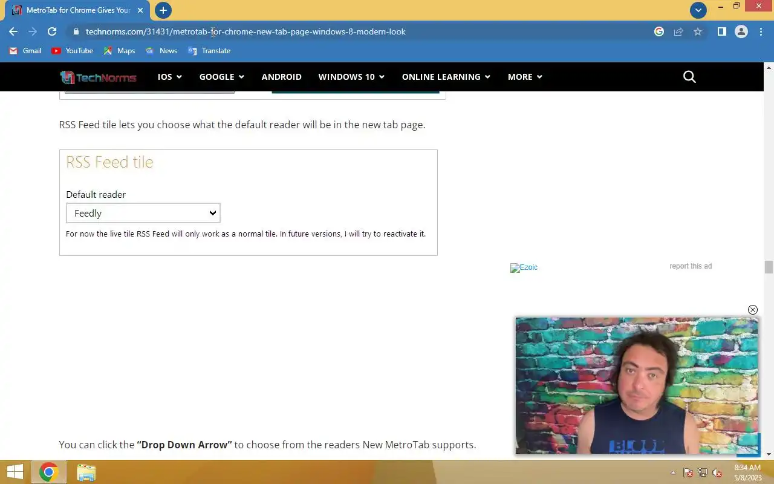The width and height of the screenshot is (774, 484).
Task: Expand the IOS menu
Action: point(170,77)
